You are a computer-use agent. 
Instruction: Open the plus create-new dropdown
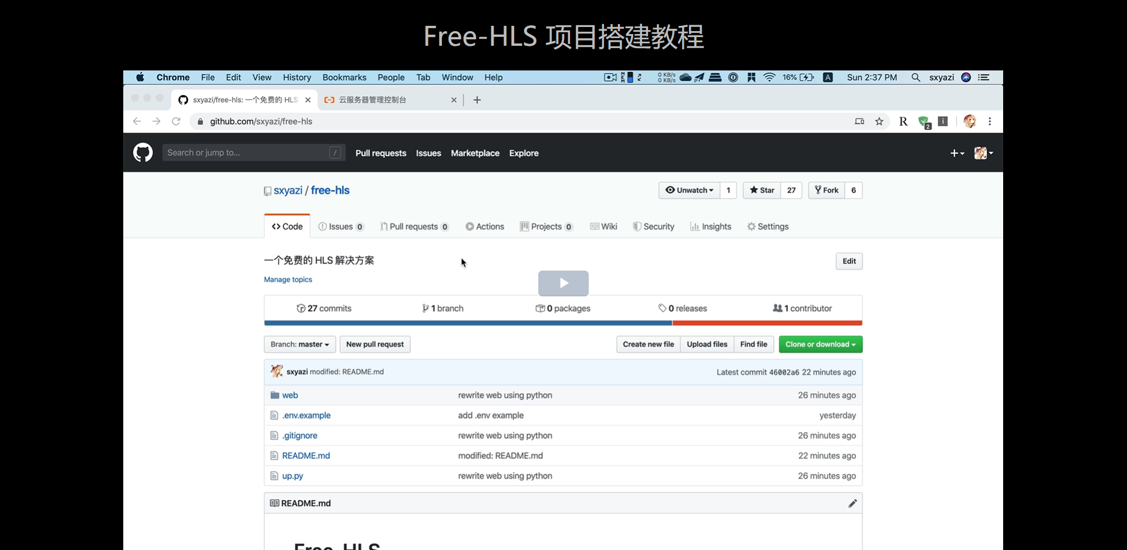coord(957,153)
